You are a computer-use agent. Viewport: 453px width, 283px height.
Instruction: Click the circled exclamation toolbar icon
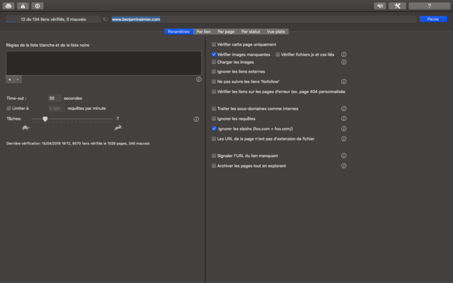tap(37, 6)
